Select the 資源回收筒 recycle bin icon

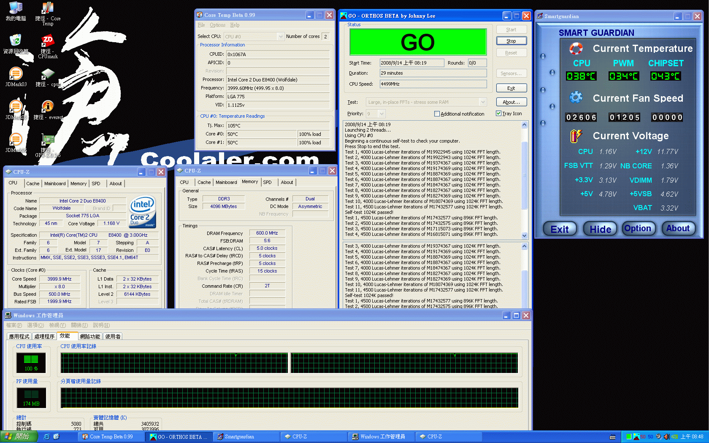click(16, 44)
